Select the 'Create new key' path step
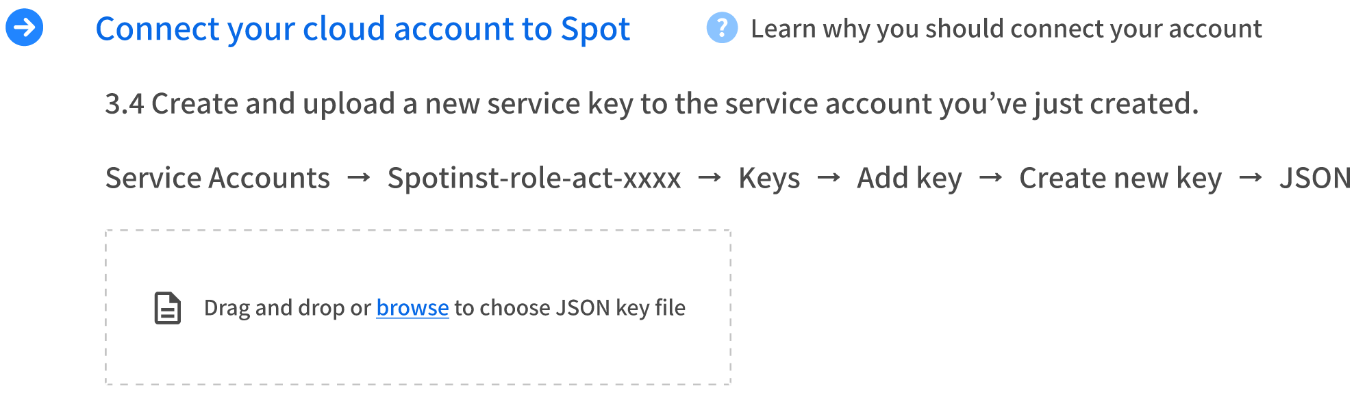This screenshot has width=1367, height=397. pos(1120,178)
